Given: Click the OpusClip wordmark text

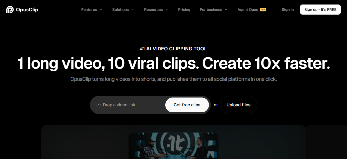Looking at the screenshot, I should tap(27, 10).
